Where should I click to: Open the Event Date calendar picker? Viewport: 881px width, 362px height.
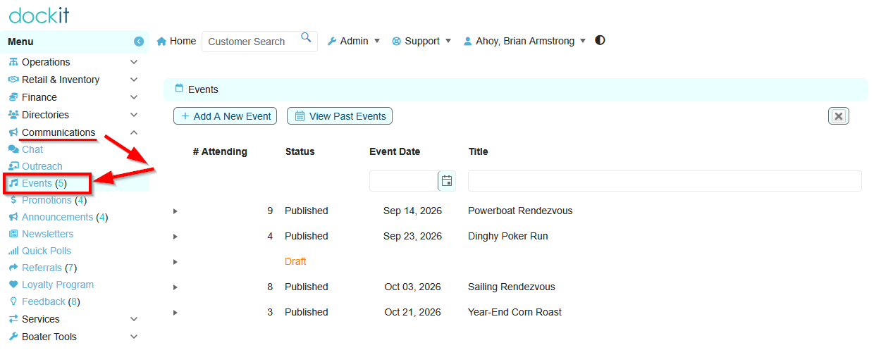coord(447,181)
